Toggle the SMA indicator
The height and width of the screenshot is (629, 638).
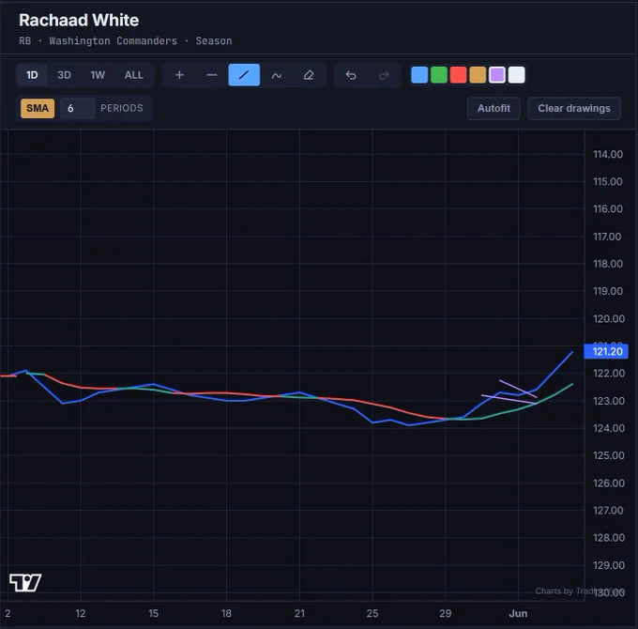pyautogui.click(x=38, y=108)
